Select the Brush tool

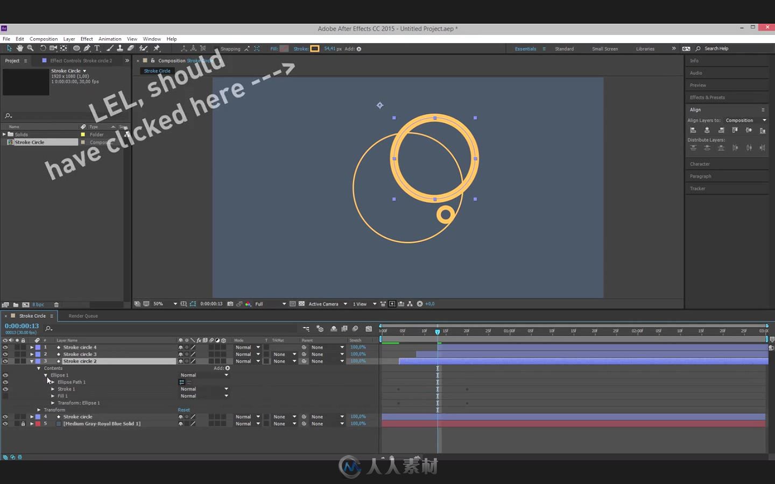pyautogui.click(x=110, y=48)
